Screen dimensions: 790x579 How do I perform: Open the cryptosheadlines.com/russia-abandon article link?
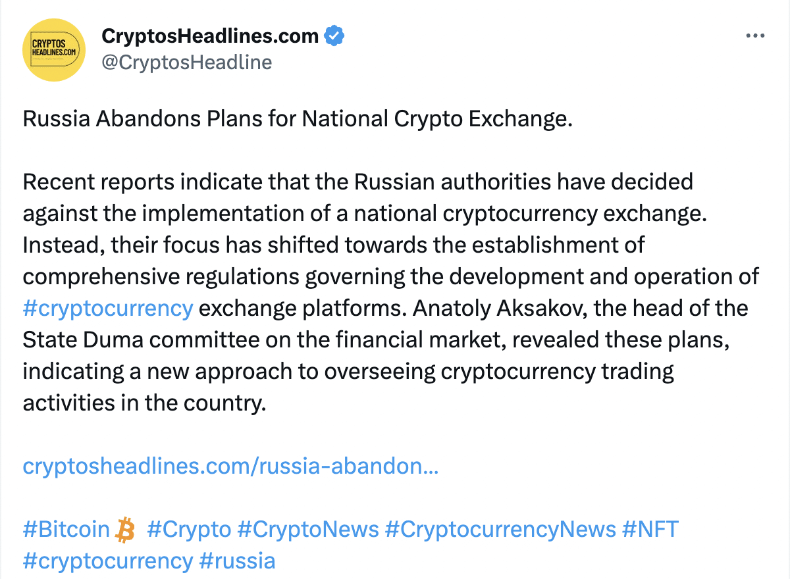[x=230, y=466]
